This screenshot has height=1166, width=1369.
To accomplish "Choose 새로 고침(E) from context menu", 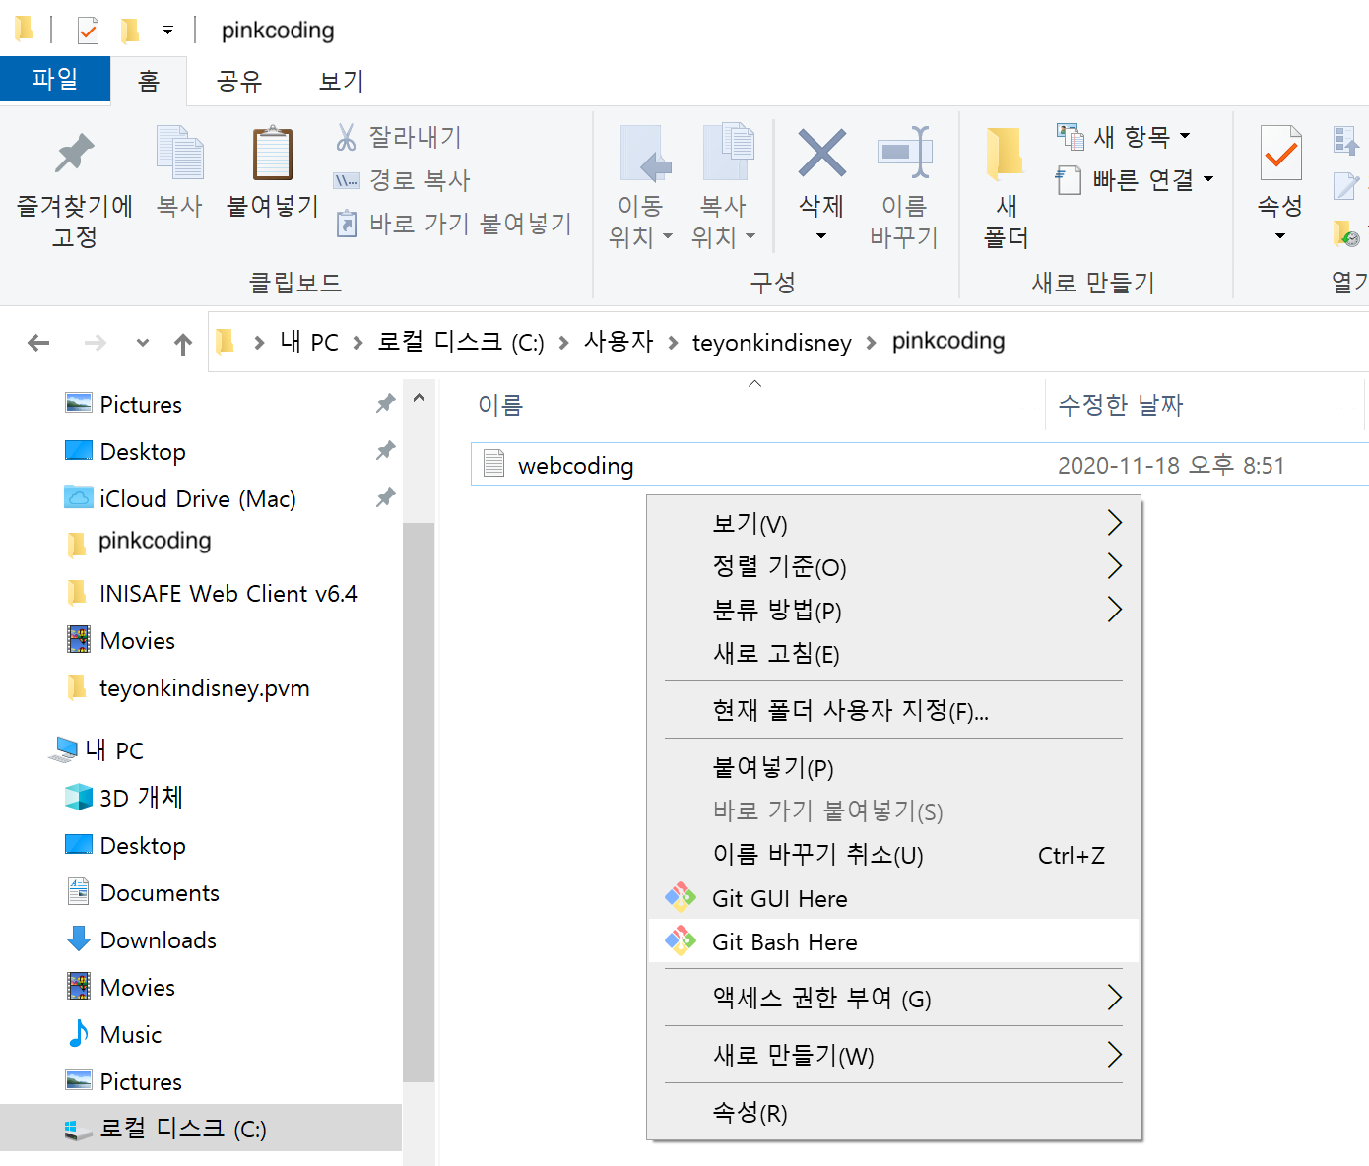I will coord(893,653).
